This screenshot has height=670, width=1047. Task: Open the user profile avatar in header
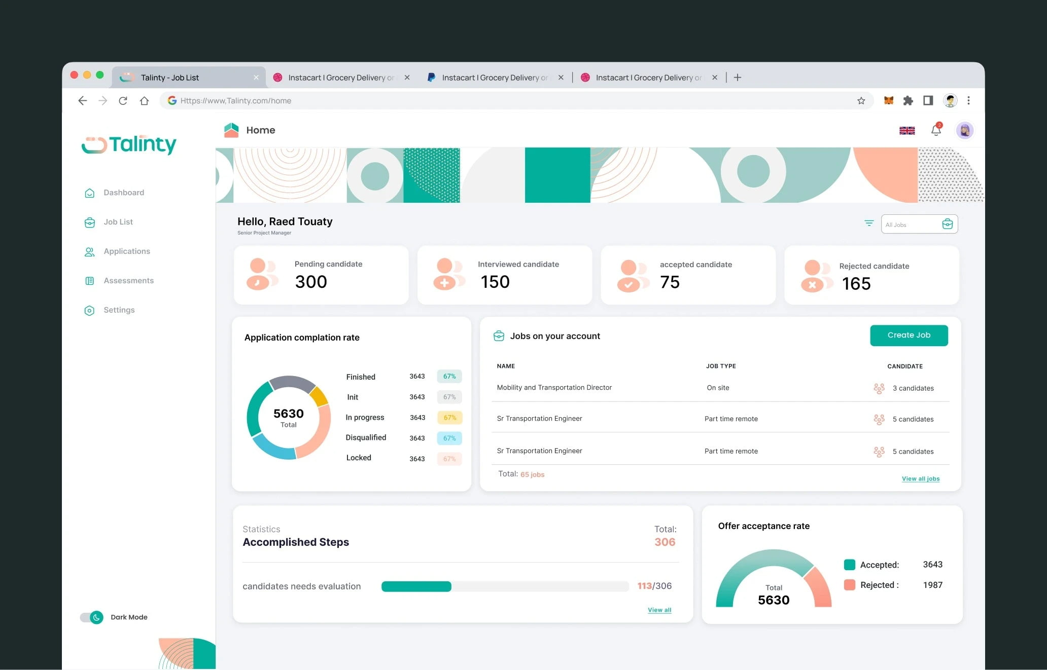click(965, 130)
